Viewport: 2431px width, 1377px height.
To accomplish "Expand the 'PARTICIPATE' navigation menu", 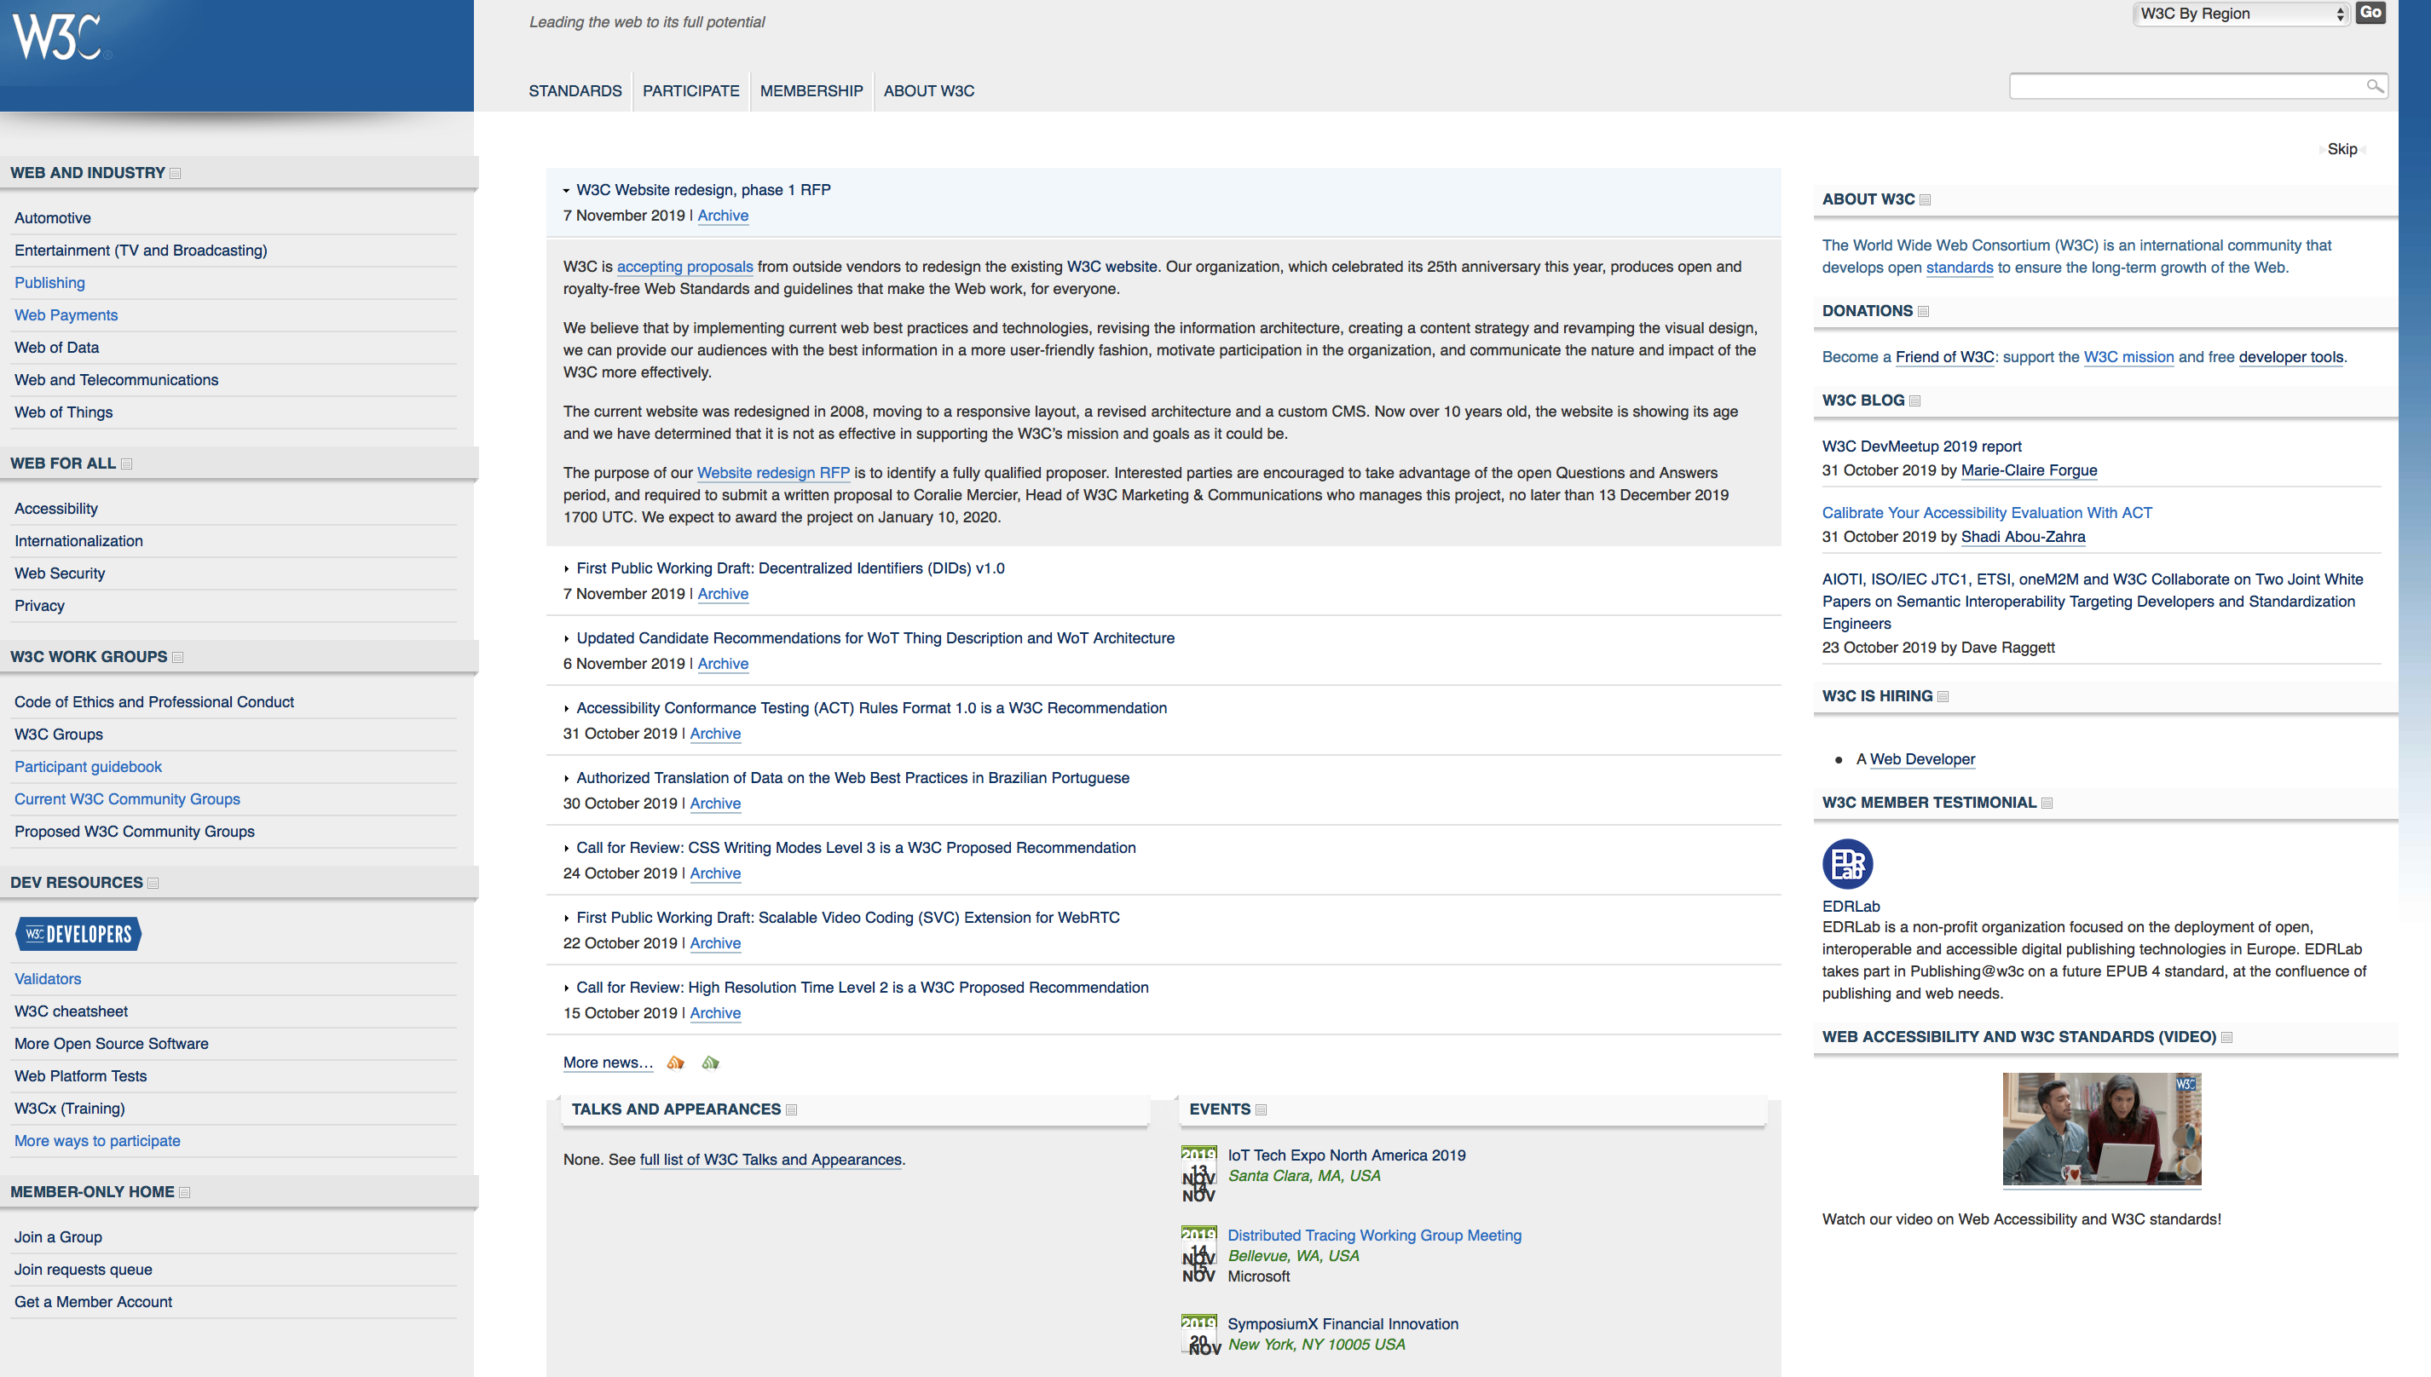I will pos(691,90).
